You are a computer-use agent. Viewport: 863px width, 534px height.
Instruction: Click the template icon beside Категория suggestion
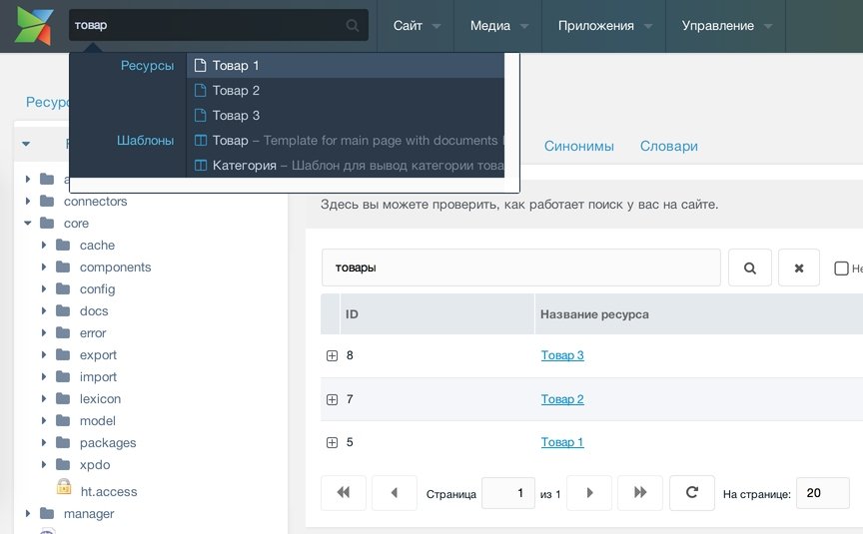201,165
